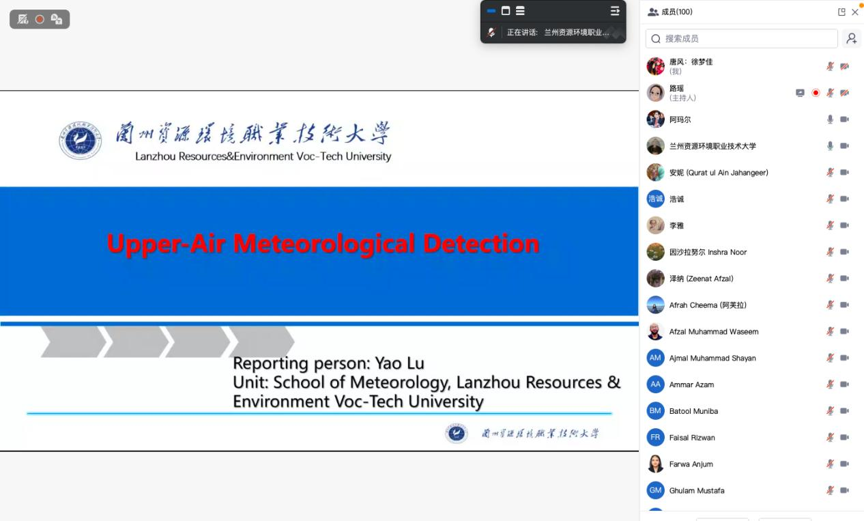Click the muted mic icon for 路瑶
The height and width of the screenshot is (521, 864).
click(831, 93)
